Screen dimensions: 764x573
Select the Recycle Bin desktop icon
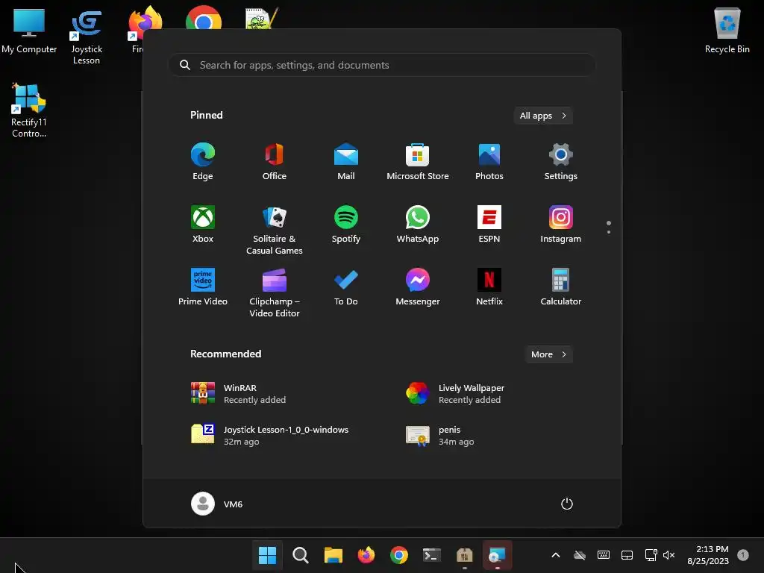pos(727,31)
